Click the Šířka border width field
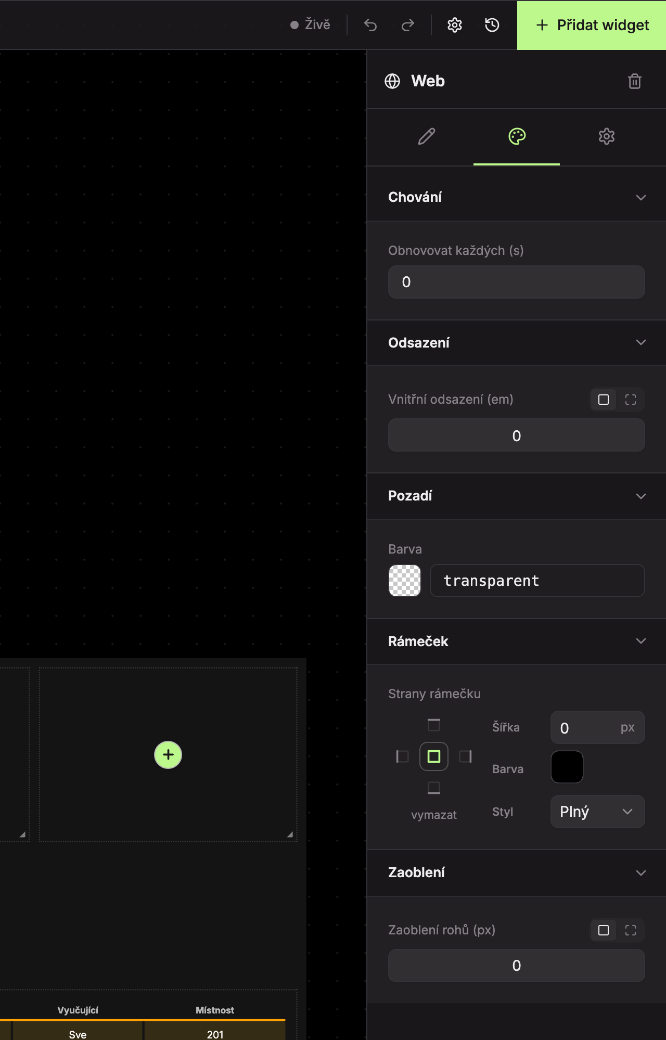This screenshot has height=1040, width=666. (598, 727)
